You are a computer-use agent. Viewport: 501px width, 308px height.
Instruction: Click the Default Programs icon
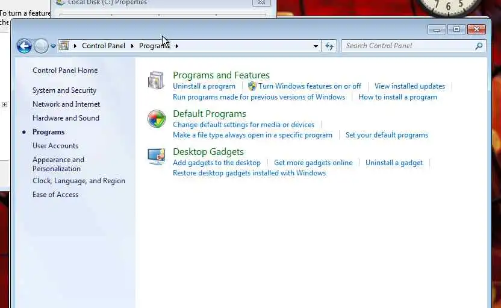157,119
